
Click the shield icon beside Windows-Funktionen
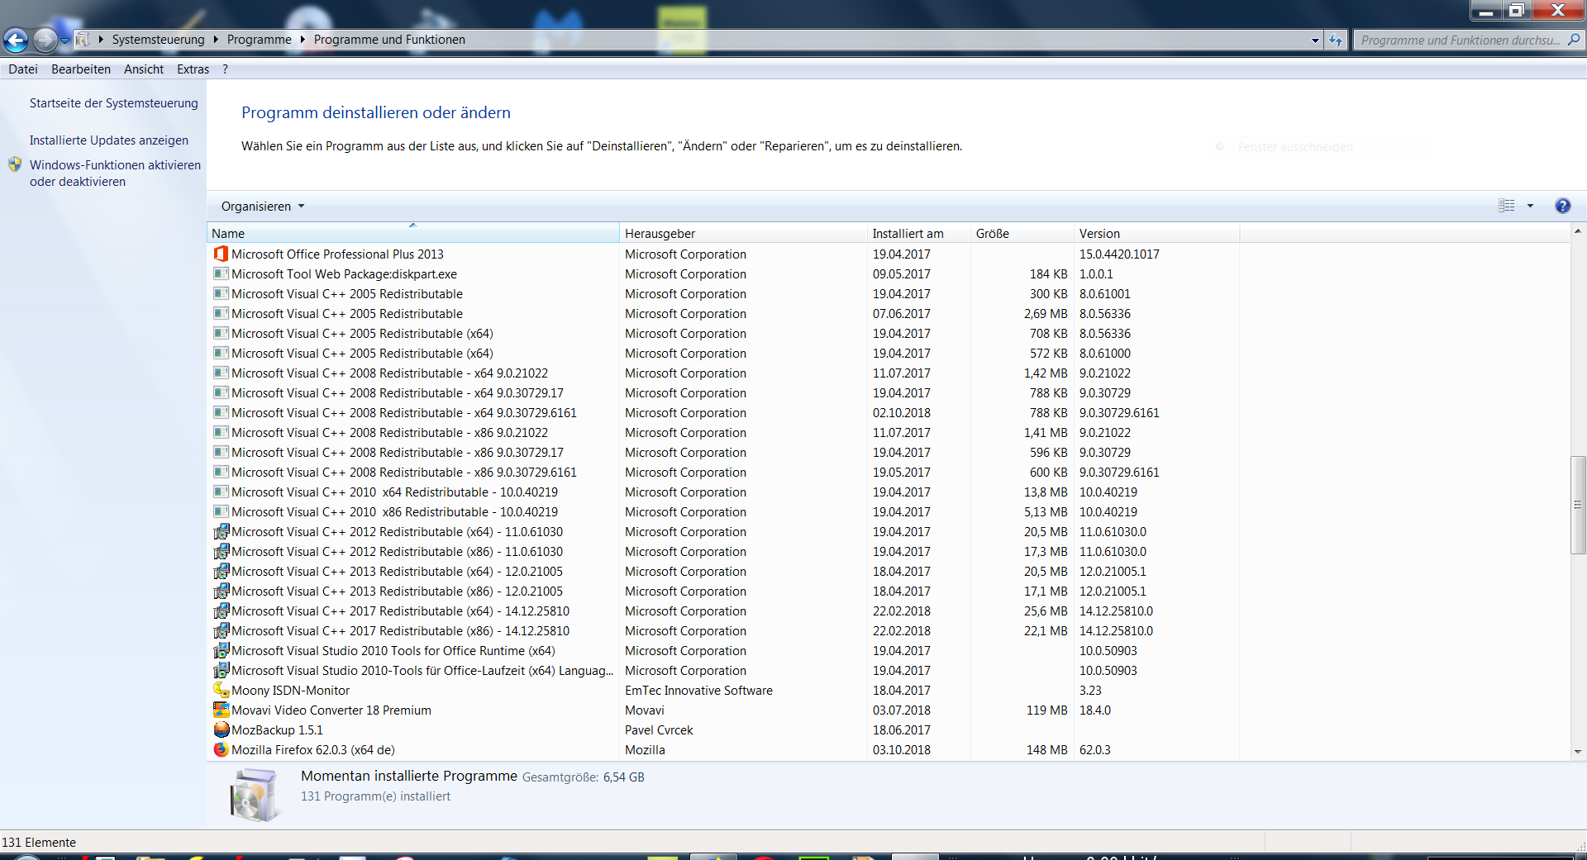[x=15, y=164]
